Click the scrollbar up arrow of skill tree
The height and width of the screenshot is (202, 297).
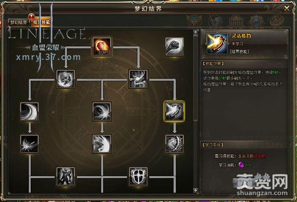(196, 32)
